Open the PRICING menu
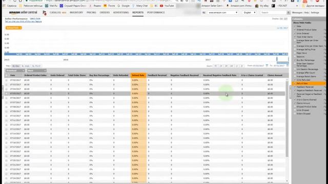The height and width of the screenshot is (184, 328). 91,12
